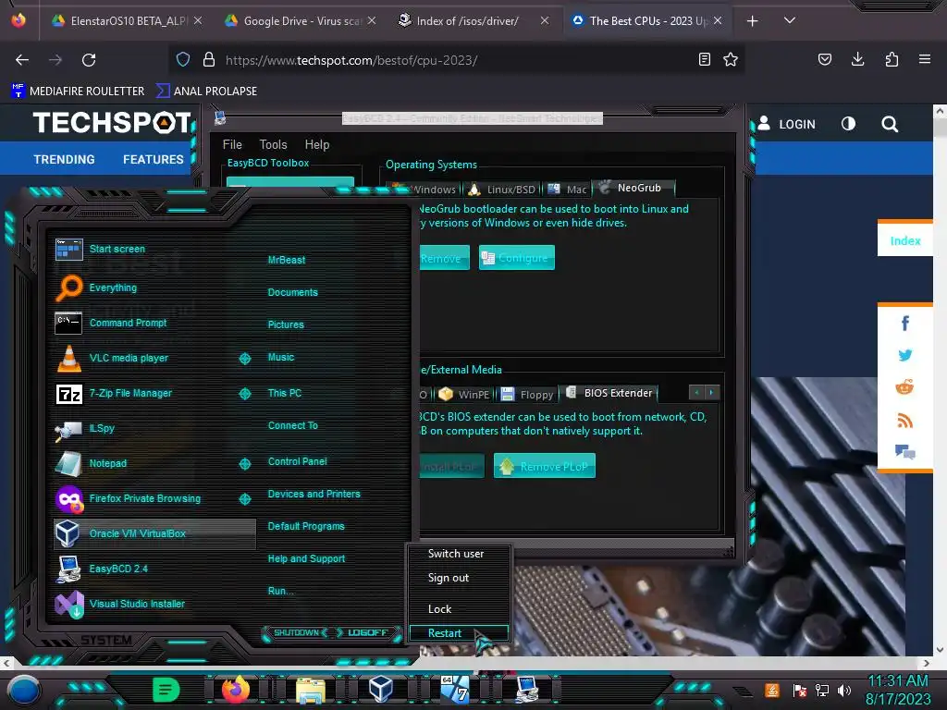Save page to Pocket icon

[824, 59]
